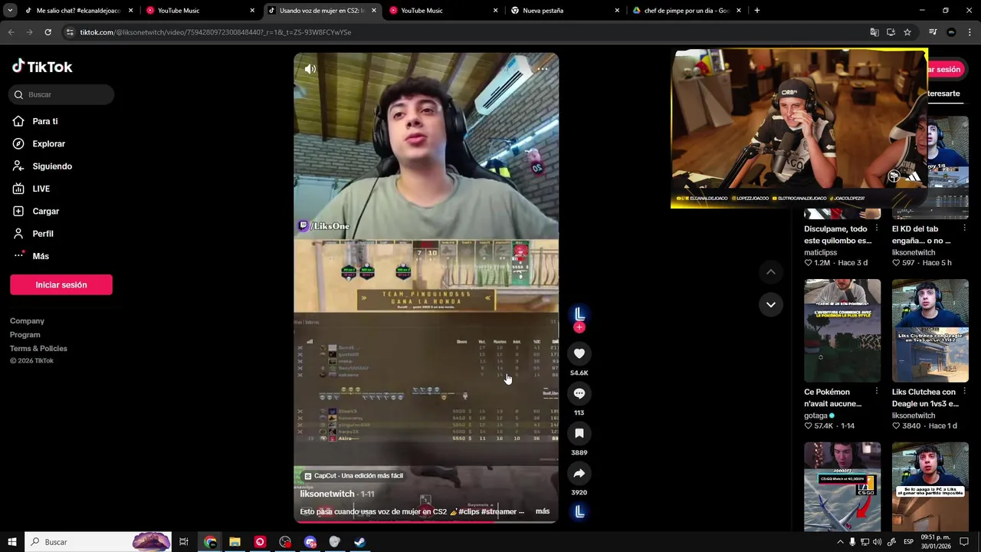Open Para ti feed in sidebar
The height and width of the screenshot is (552, 981).
tap(44, 121)
